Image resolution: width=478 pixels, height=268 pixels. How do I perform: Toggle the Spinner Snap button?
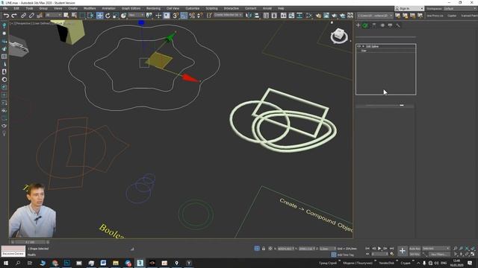[200, 15]
